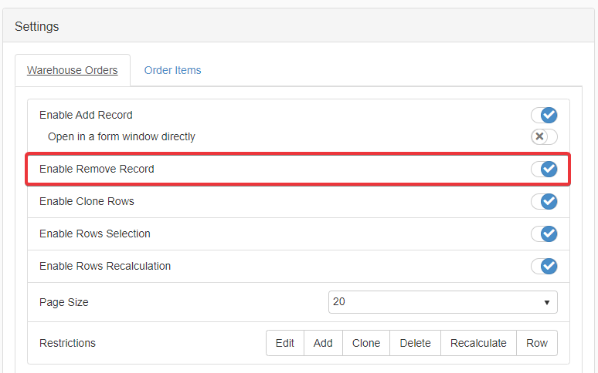
Task: Click the Enable Remove Record label
Action: pos(97,169)
